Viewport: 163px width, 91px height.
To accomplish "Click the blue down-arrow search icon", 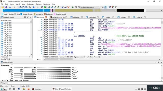I will pyautogui.click(x=34, y=7).
